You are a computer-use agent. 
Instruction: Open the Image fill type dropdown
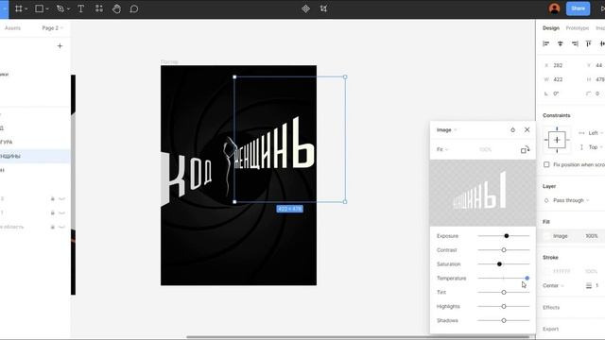pyautogui.click(x=446, y=130)
